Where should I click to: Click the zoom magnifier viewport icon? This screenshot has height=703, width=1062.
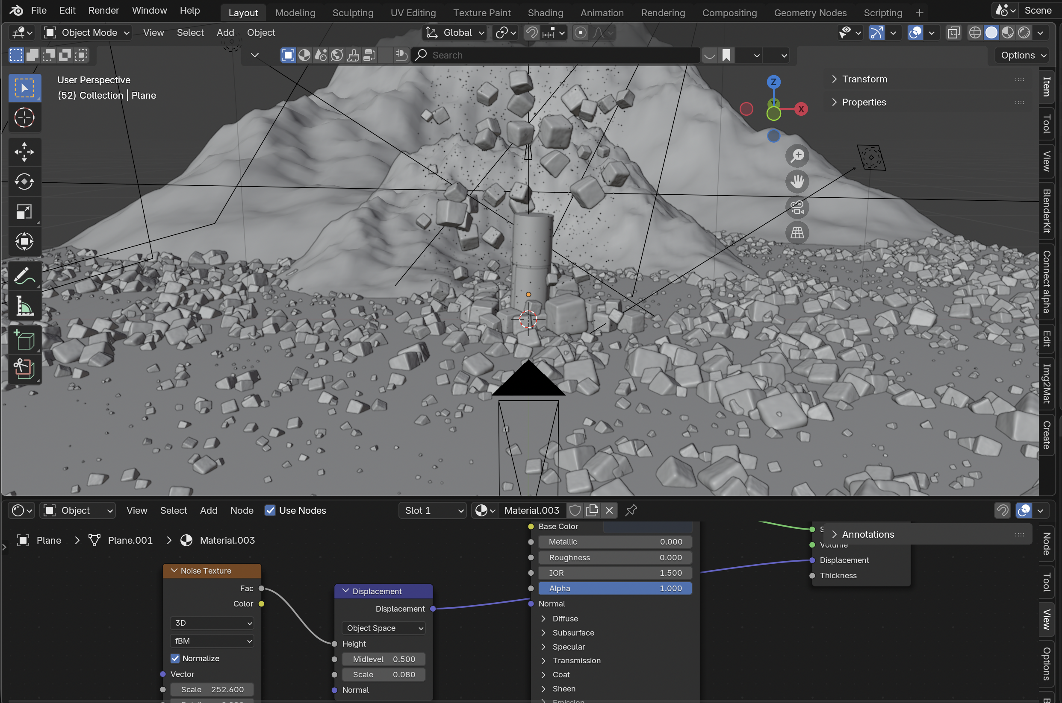[x=797, y=155]
